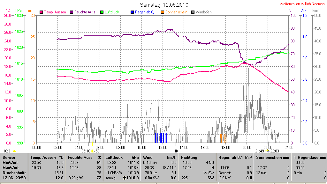Click the black moon marker near 13:00
The width and height of the screenshot is (327, 184).
coord(176,144)
